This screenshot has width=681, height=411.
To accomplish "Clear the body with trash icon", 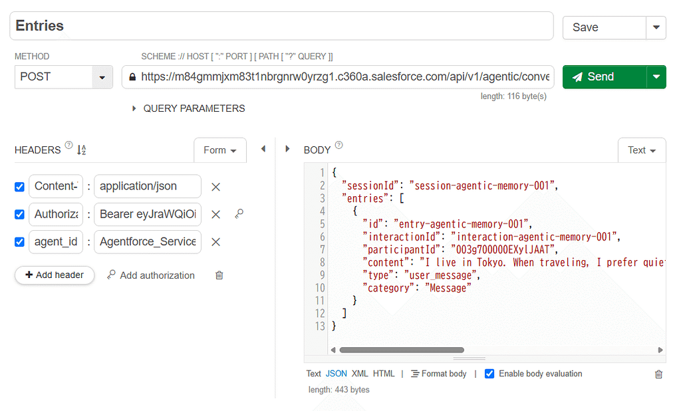I will click(659, 374).
